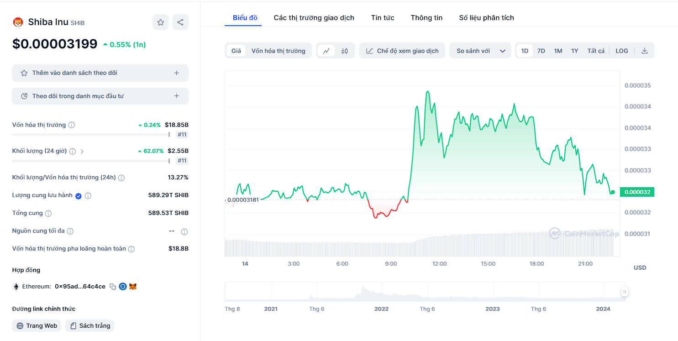Open info tooltip for Nguồn cung tối đa

tap(70, 231)
